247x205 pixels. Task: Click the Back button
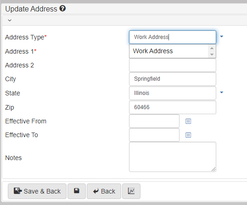pyautogui.click(x=104, y=191)
